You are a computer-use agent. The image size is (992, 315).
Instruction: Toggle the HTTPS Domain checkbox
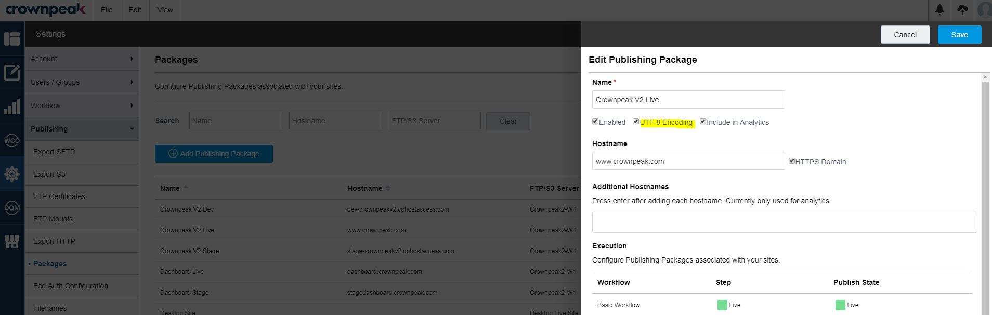[x=792, y=161]
